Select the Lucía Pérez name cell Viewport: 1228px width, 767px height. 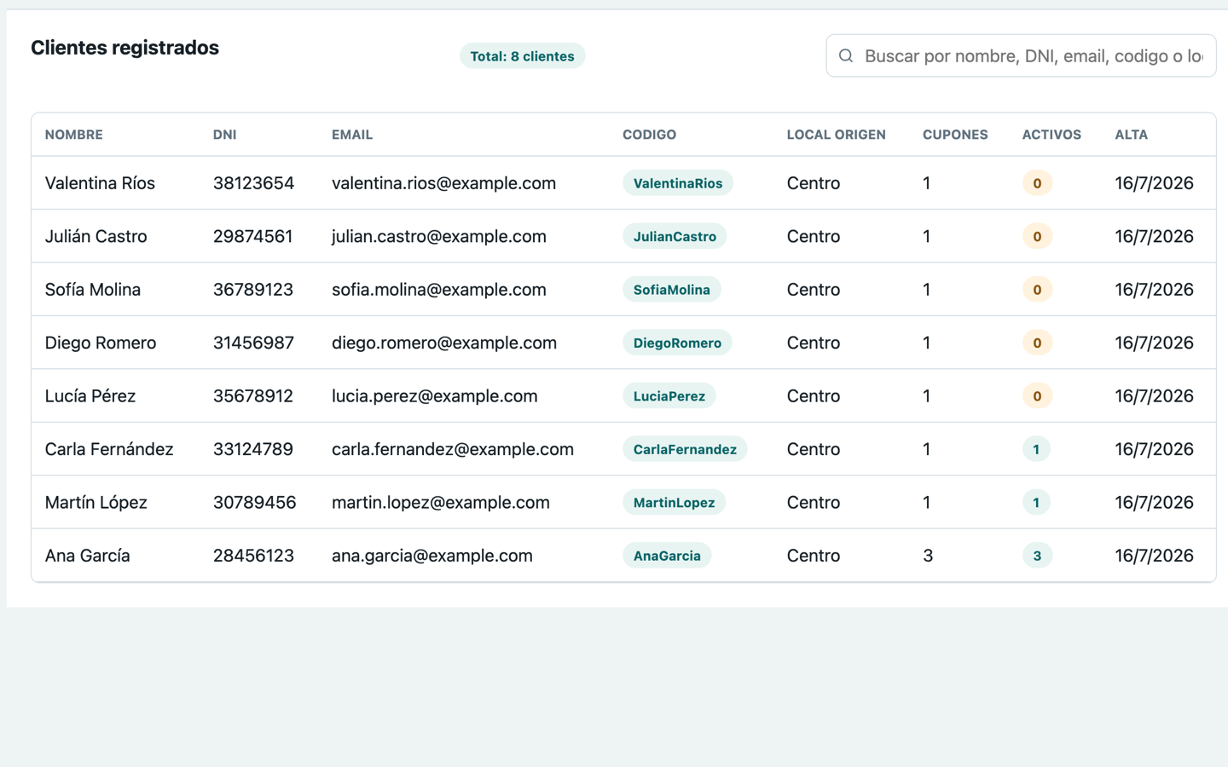(x=90, y=396)
